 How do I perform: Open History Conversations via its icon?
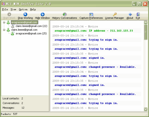point(65,14)
